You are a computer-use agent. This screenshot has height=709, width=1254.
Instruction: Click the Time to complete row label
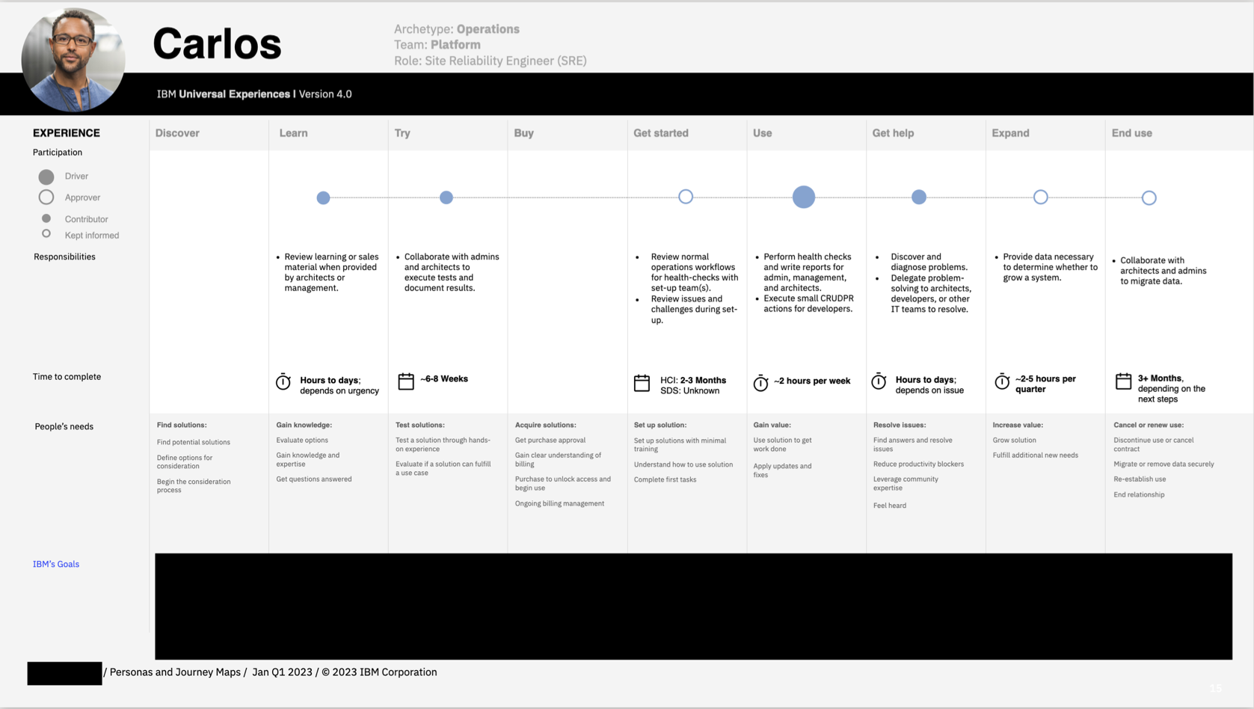point(67,376)
